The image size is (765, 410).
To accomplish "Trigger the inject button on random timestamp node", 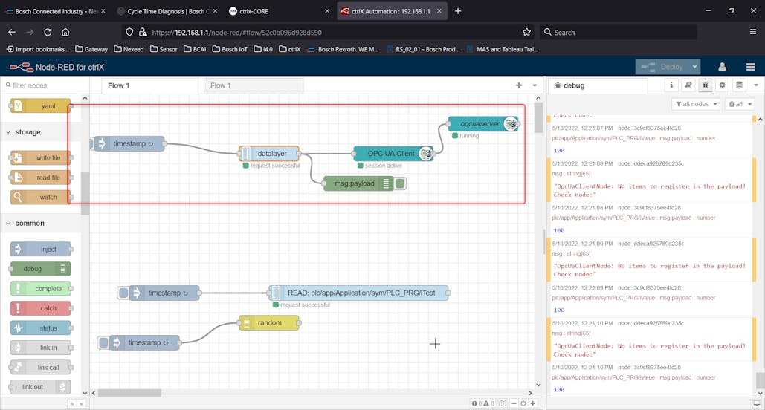I will pyautogui.click(x=104, y=342).
